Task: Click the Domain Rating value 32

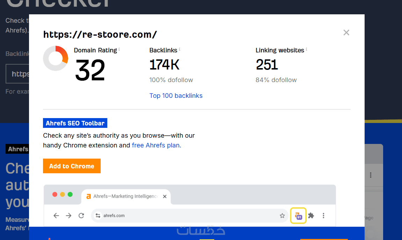Action: (90, 70)
